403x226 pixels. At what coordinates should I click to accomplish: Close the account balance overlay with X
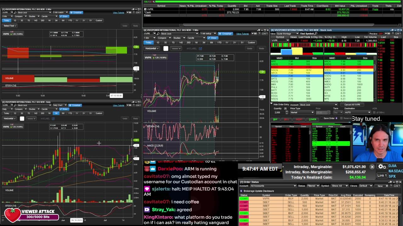[x=372, y=167]
